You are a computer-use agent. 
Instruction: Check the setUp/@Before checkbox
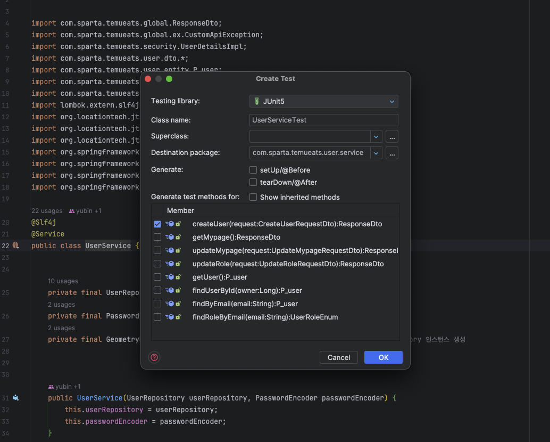pos(253,170)
